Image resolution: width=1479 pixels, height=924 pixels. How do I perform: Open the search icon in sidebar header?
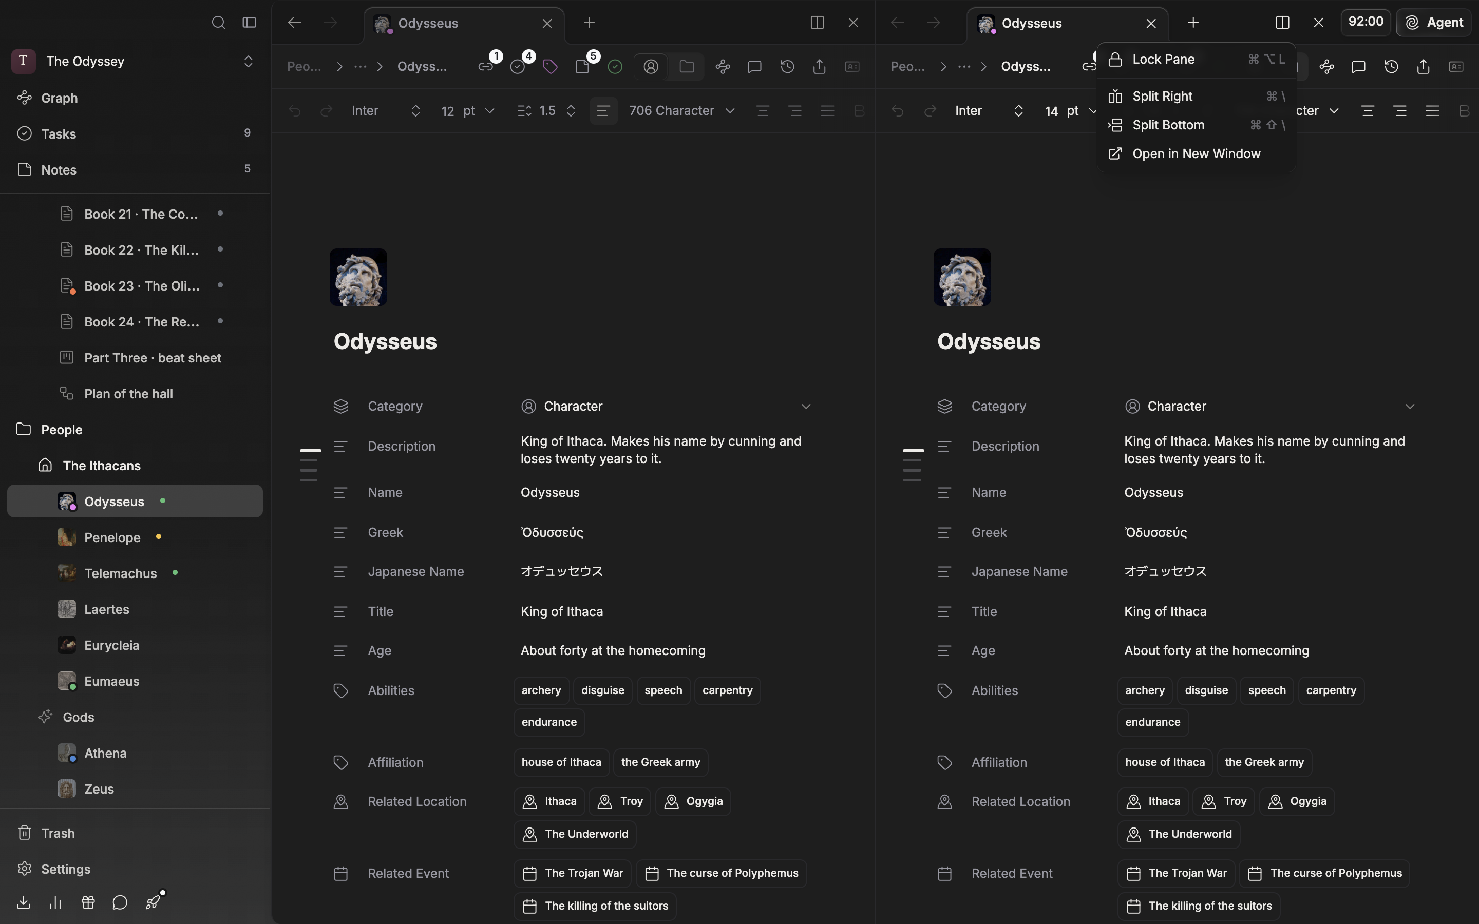click(x=218, y=23)
